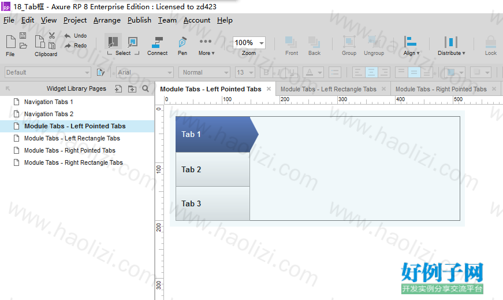The image size is (503, 300).
Task: Collapse the Pages pane arrow icon
Action: coord(8,88)
